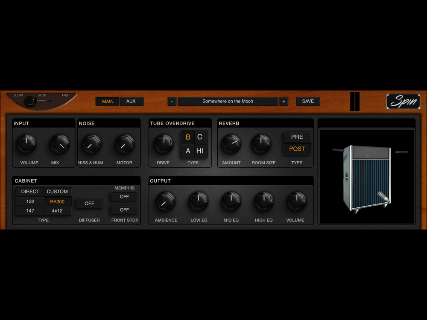The width and height of the screenshot is (427, 320).
Task: Select CUSTOM cabinet type
Action: point(58,192)
